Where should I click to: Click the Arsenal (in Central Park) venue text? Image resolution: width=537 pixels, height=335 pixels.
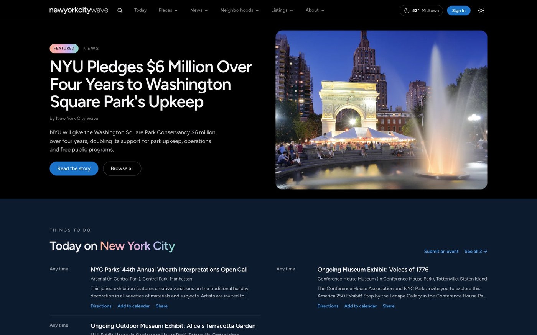(141, 279)
